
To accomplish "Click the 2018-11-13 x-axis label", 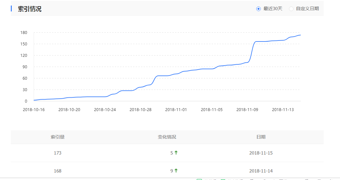I will pyautogui.click(x=283, y=110).
